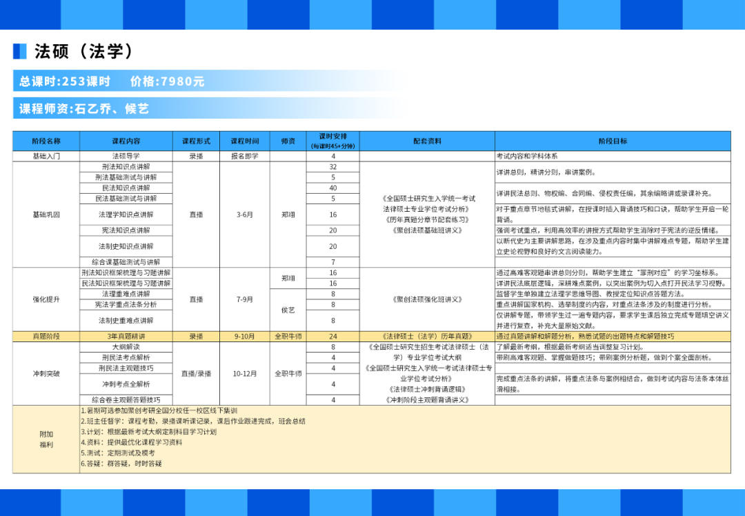The height and width of the screenshot is (516, 745).
Task: Select the 总课时:253课时 banner text
Action: [x=65, y=81]
